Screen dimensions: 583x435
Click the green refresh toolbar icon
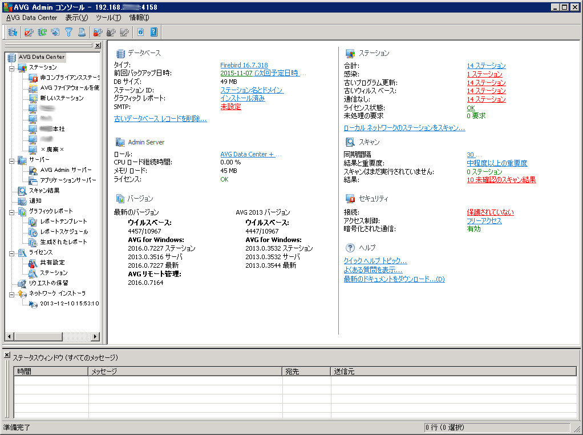point(42,33)
